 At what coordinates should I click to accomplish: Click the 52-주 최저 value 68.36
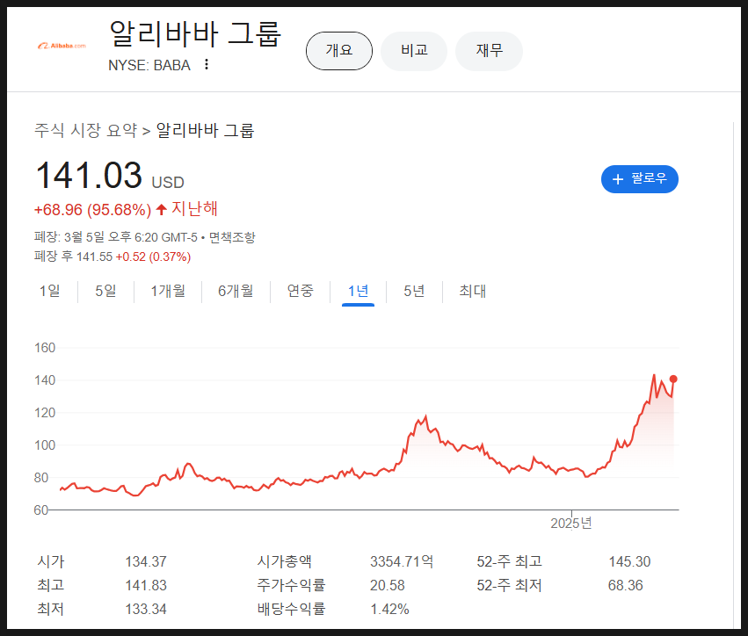click(x=626, y=585)
